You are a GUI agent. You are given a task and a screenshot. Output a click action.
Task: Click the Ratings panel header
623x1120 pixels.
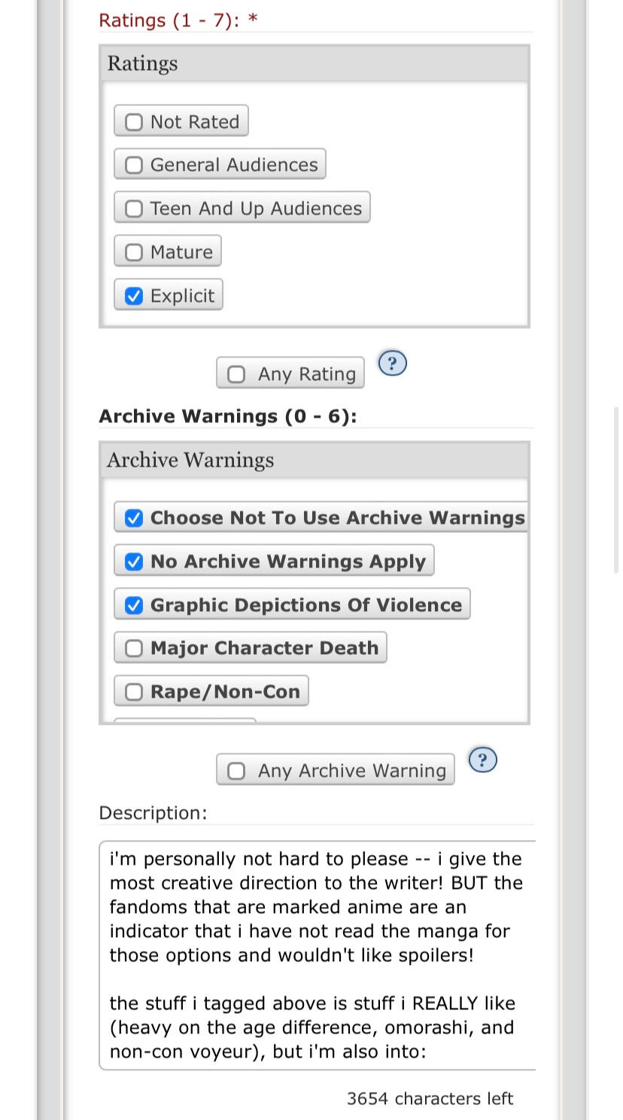tap(314, 64)
